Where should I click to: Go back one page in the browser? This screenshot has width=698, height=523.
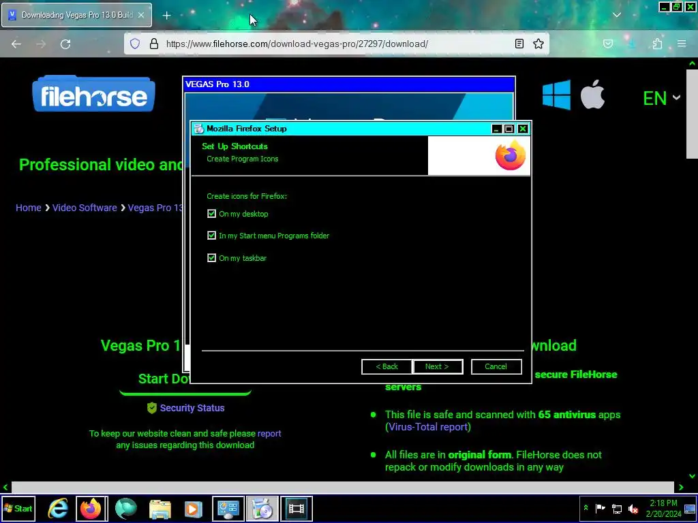[16, 44]
